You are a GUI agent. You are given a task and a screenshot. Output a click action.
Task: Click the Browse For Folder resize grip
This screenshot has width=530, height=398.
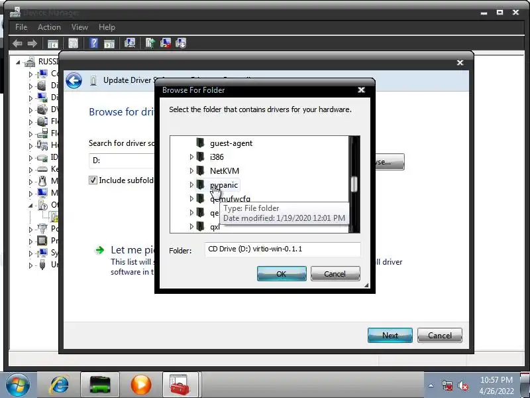[366, 285]
